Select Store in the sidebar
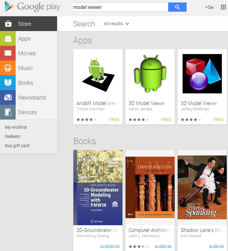Screen dimensions: 228x251 pyautogui.click(x=29, y=24)
